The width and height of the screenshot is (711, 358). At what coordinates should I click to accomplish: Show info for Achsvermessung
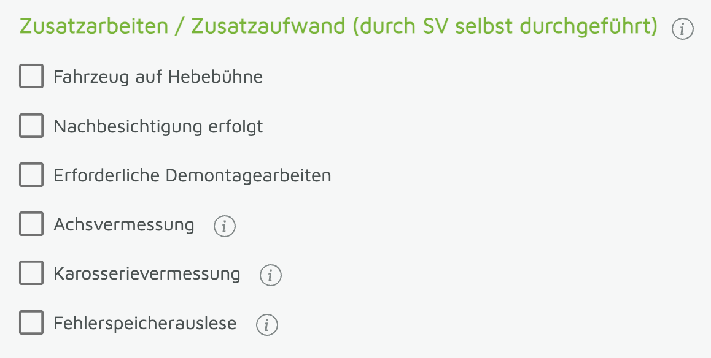[225, 226]
